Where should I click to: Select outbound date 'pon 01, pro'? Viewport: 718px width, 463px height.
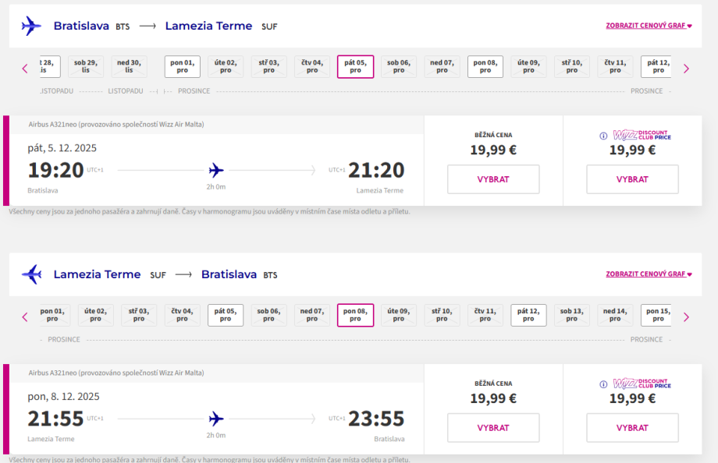click(183, 67)
